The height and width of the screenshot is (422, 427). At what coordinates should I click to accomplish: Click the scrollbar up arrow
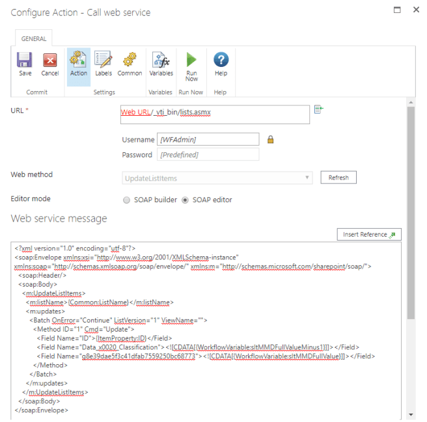[x=411, y=102]
